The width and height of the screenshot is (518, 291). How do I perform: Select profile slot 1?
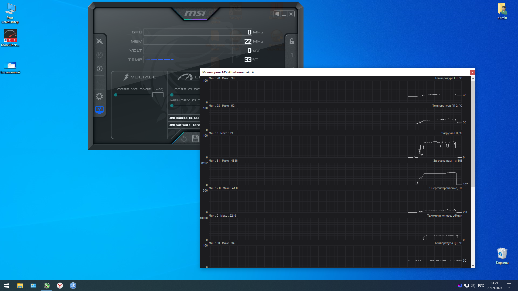pos(292,55)
